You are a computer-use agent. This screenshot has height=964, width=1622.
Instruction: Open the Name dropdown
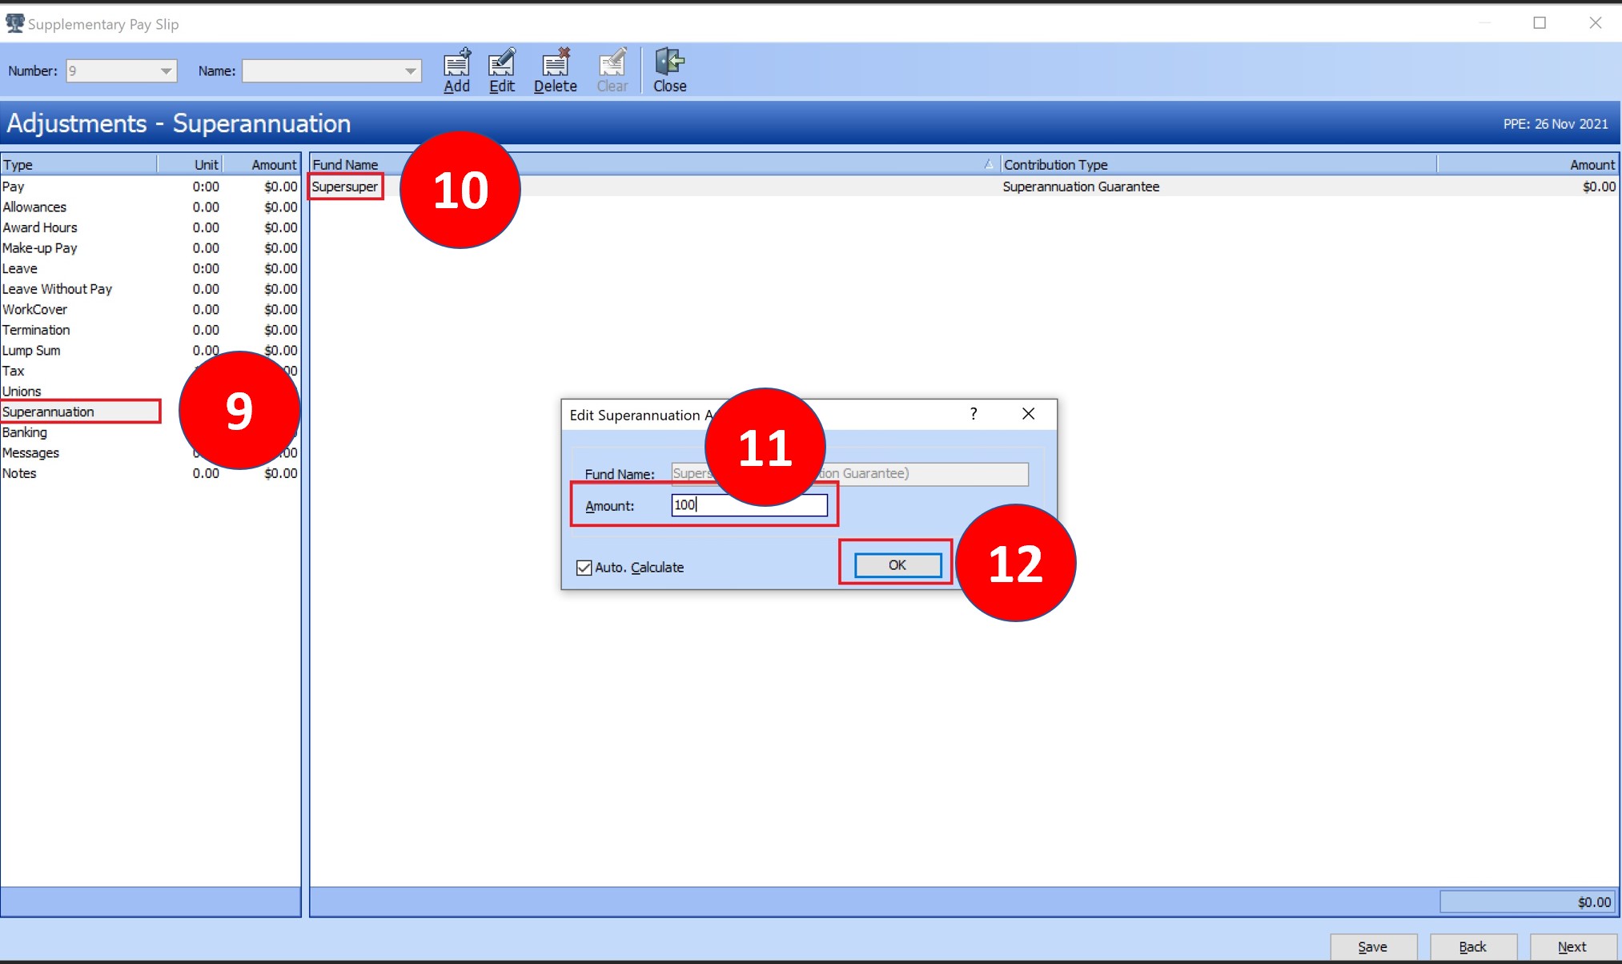click(411, 71)
